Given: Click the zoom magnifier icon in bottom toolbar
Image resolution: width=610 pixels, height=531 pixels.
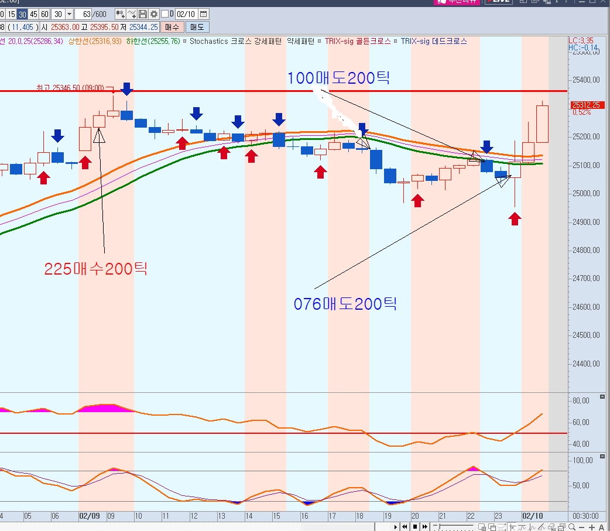Looking at the screenshot, I should [572, 527].
